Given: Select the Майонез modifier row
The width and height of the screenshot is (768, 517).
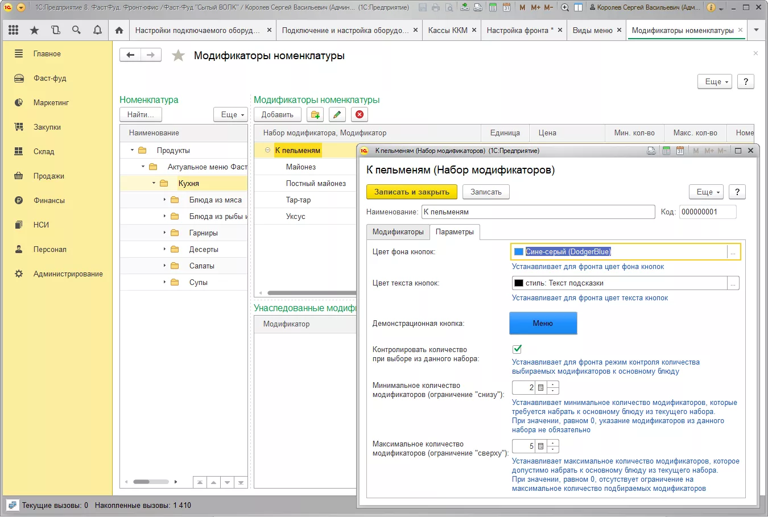Looking at the screenshot, I should [x=305, y=167].
